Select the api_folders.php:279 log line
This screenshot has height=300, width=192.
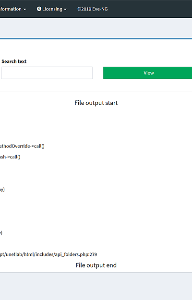(x=48, y=254)
